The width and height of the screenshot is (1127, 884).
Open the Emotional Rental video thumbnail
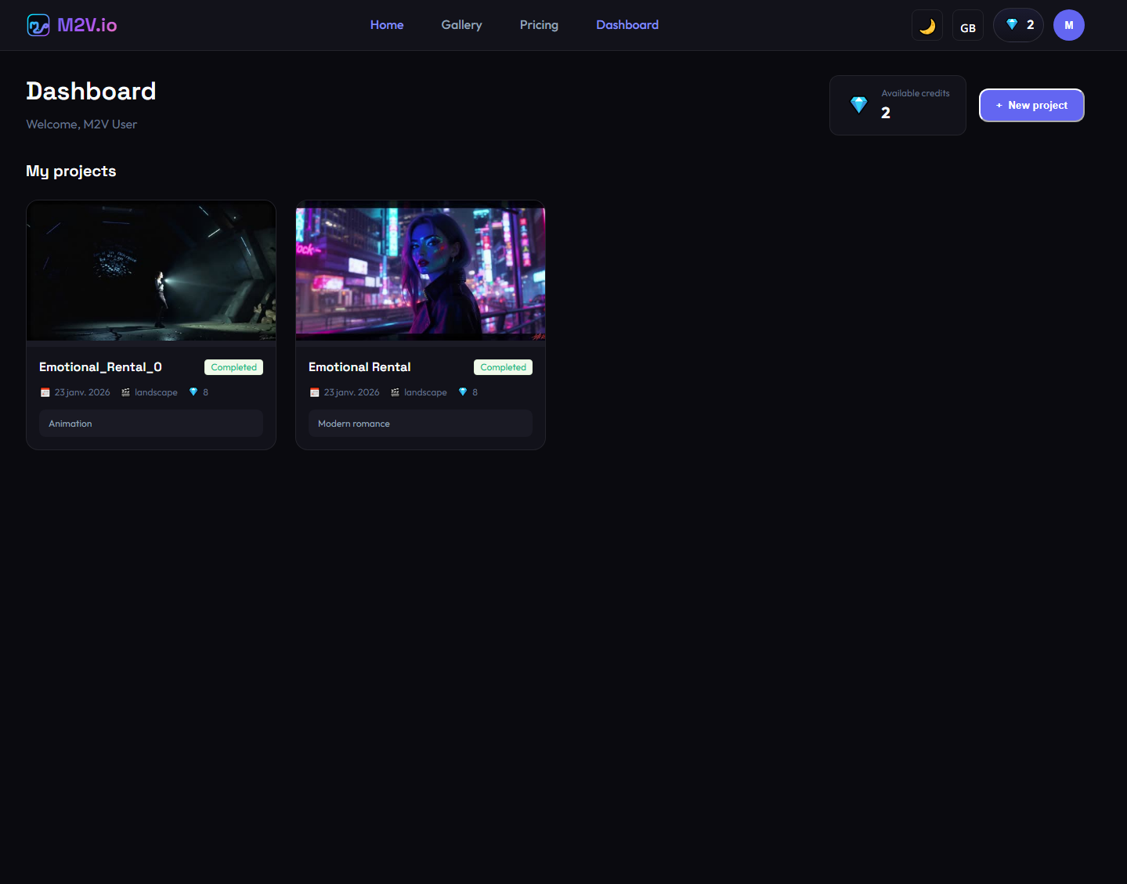(x=420, y=271)
